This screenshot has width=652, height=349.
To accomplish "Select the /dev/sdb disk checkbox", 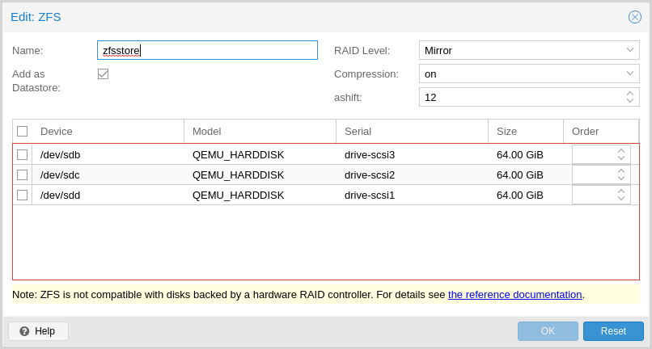I will 22,155.
